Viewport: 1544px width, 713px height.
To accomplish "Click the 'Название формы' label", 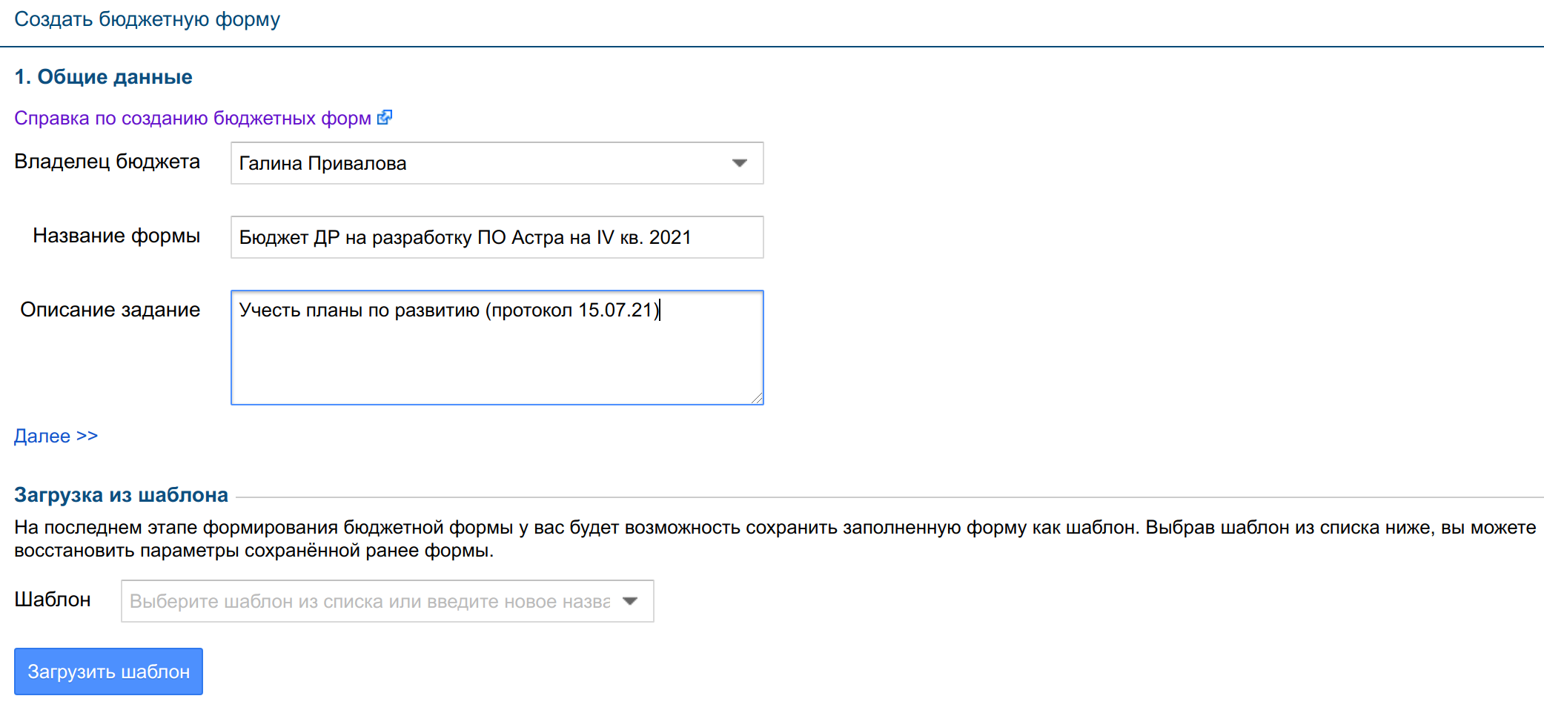I will click(x=116, y=236).
